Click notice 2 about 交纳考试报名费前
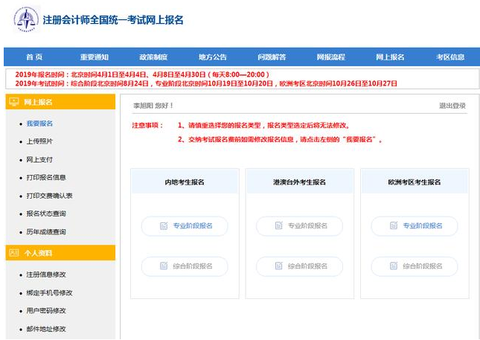Viewport: 480px width, 340px height. click(x=280, y=140)
